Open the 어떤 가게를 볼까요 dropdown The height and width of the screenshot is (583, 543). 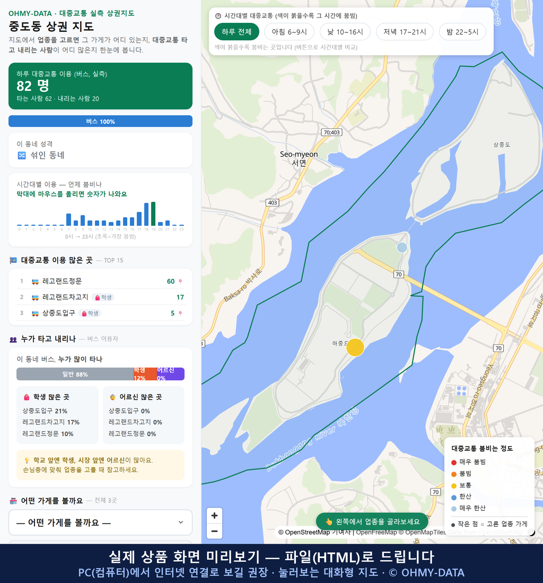click(100, 522)
